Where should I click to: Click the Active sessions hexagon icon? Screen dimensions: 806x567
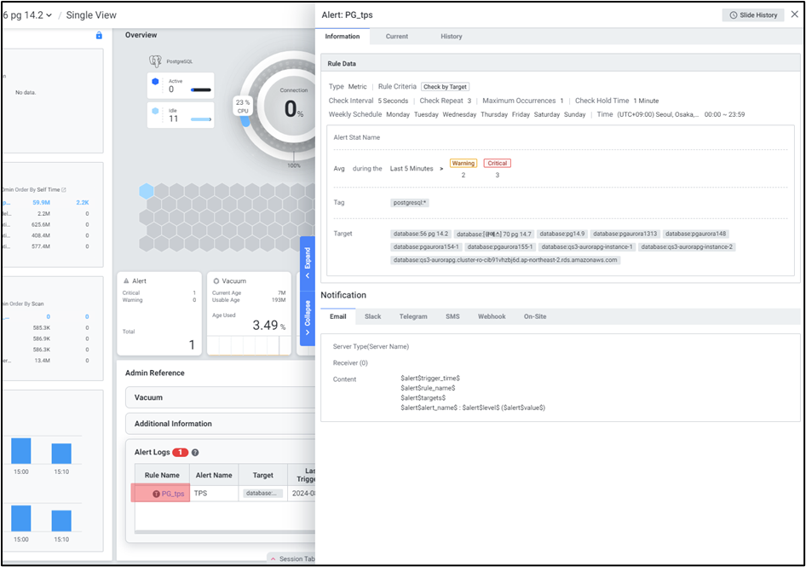coord(155,82)
